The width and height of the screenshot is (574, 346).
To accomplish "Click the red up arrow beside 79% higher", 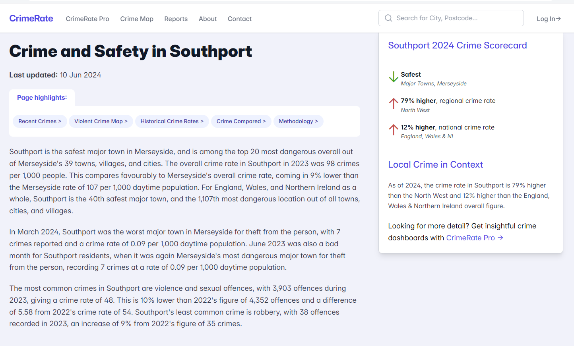I will point(394,103).
